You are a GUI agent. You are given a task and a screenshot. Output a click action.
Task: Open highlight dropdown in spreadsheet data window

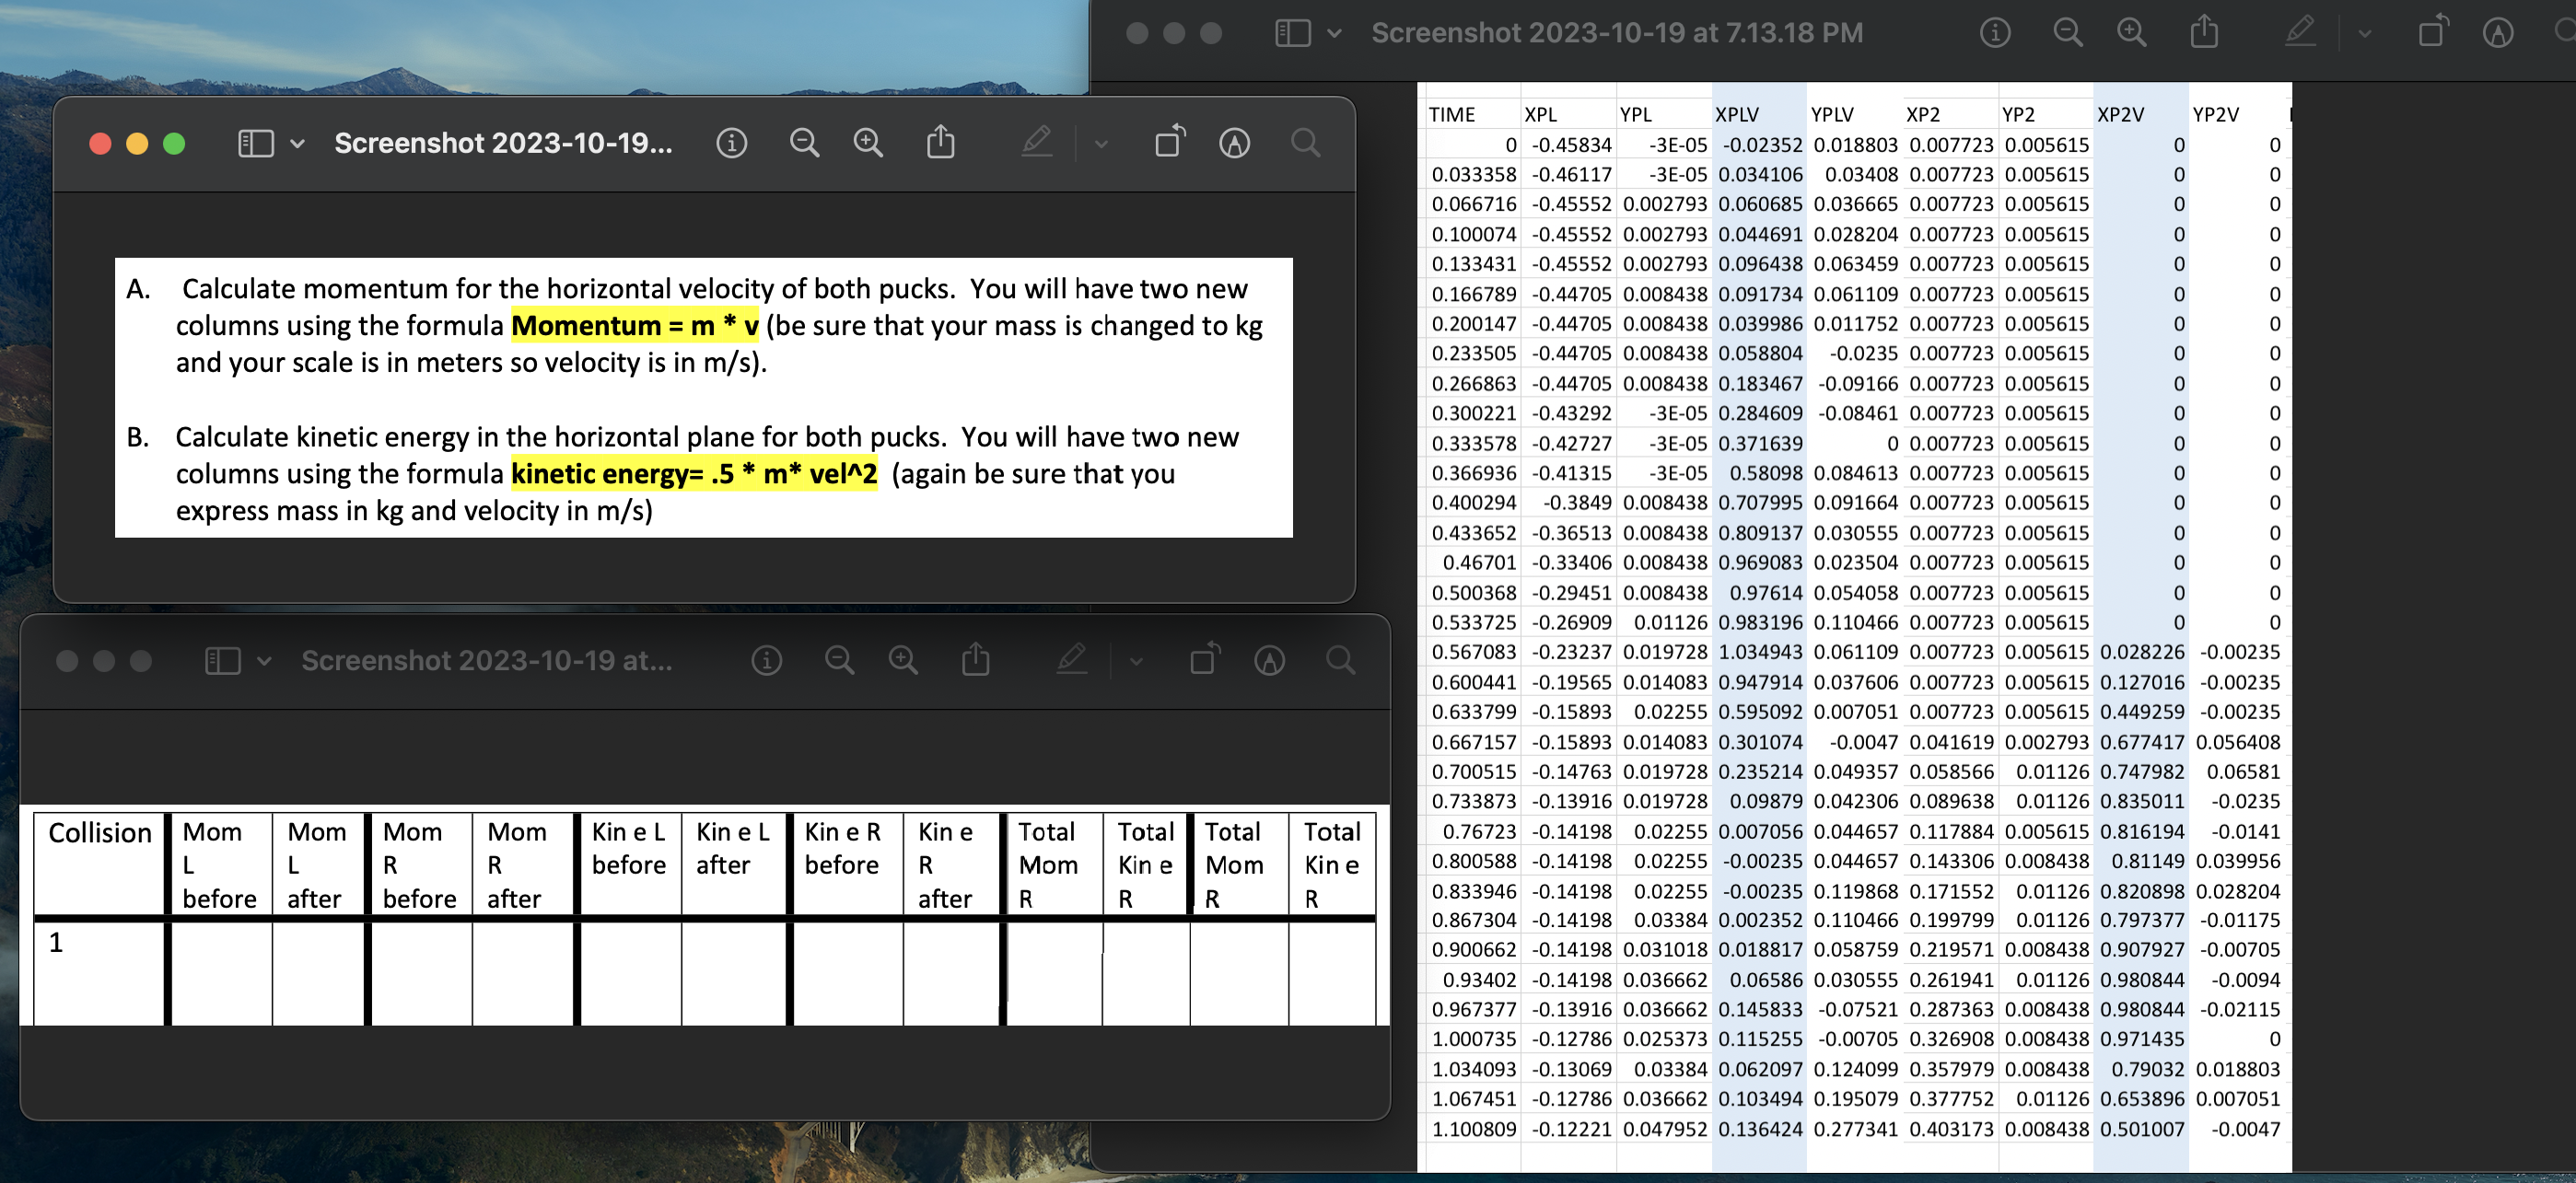[2364, 34]
